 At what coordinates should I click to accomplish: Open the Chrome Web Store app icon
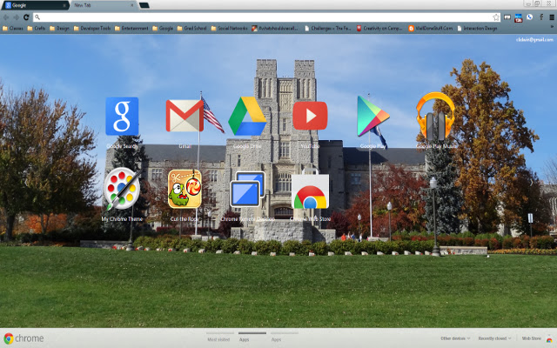point(310,191)
